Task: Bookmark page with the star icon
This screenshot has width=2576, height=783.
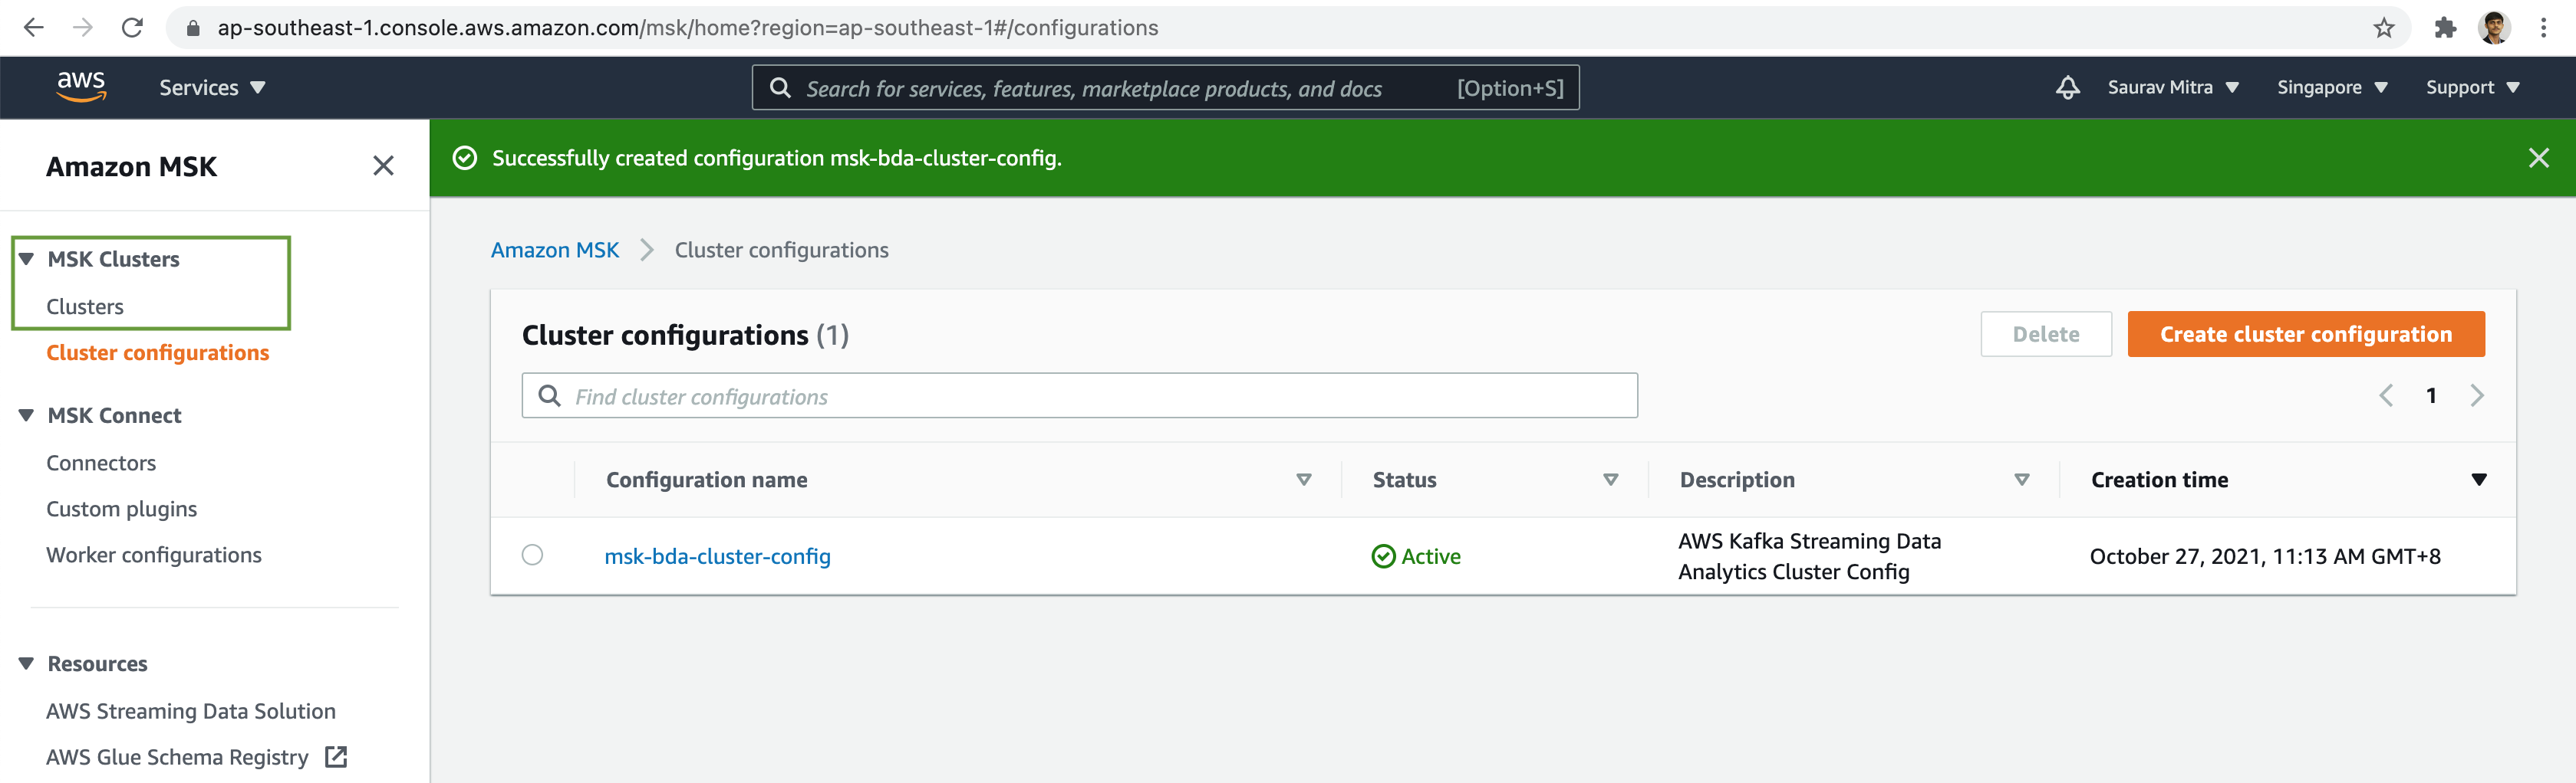Action: click(2384, 27)
